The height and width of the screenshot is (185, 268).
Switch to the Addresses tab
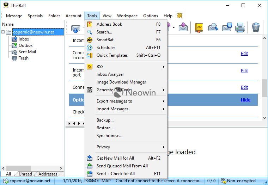point(48,174)
